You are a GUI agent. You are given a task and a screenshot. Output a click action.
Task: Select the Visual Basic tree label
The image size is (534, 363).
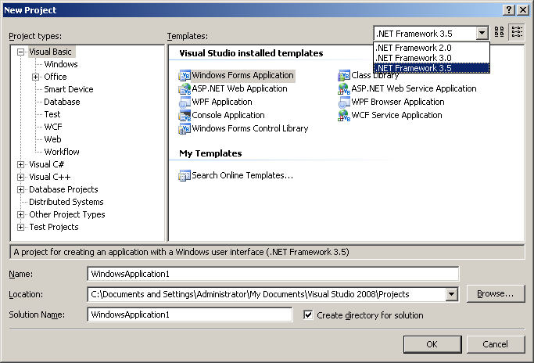(x=50, y=52)
